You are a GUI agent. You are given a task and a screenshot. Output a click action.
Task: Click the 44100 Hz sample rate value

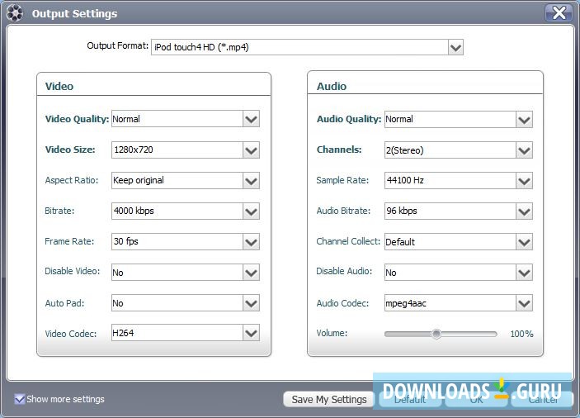coord(405,180)
